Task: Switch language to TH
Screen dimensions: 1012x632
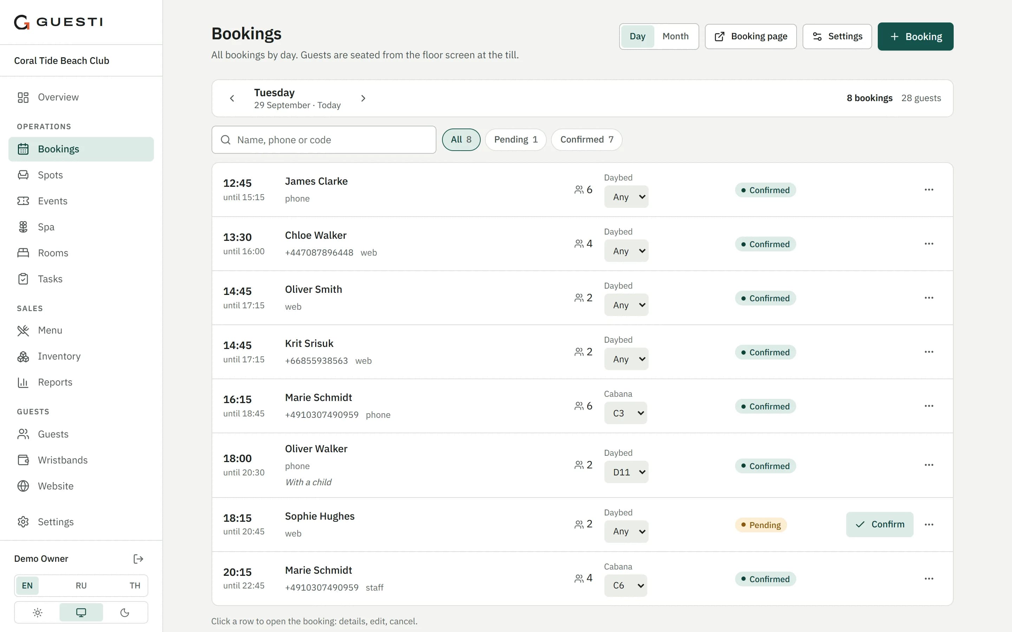Action: [x=135, y=586]
